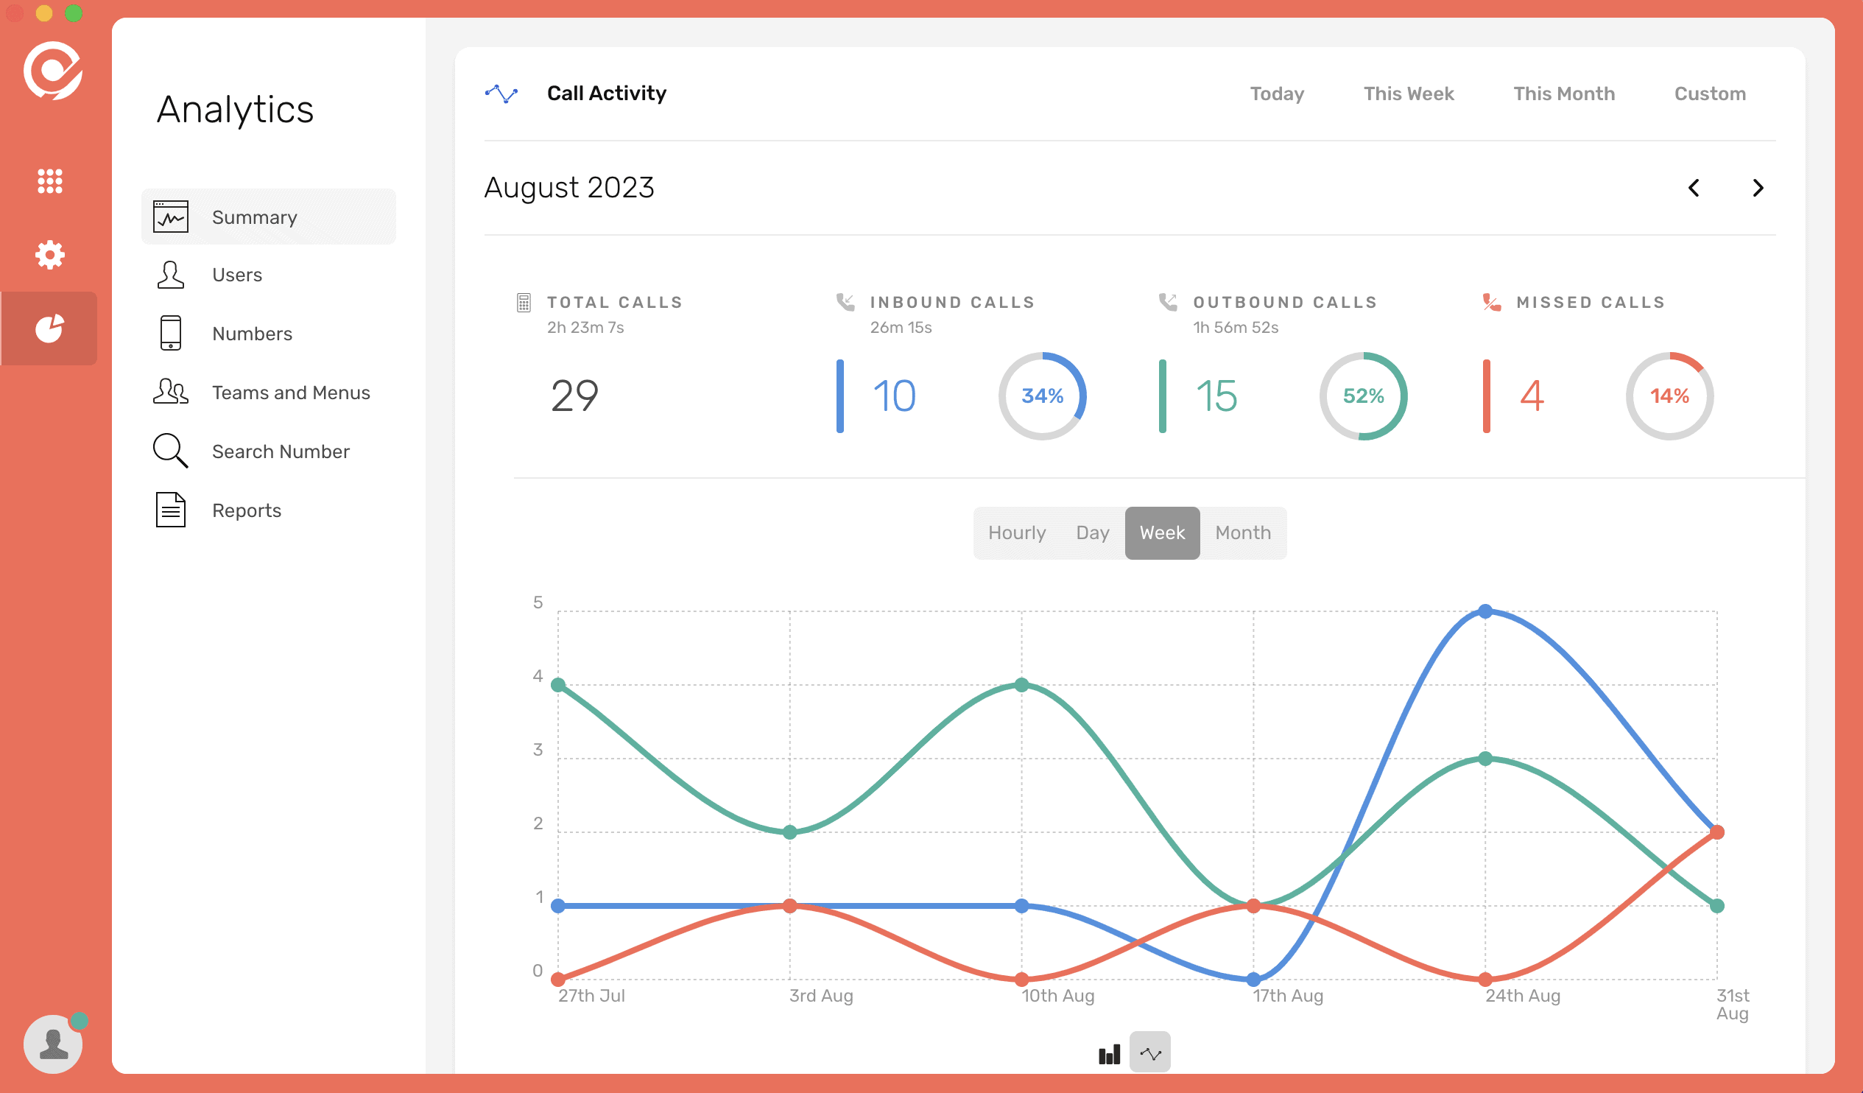Click the Search Number magnifier icon

(x=170, y=450)
